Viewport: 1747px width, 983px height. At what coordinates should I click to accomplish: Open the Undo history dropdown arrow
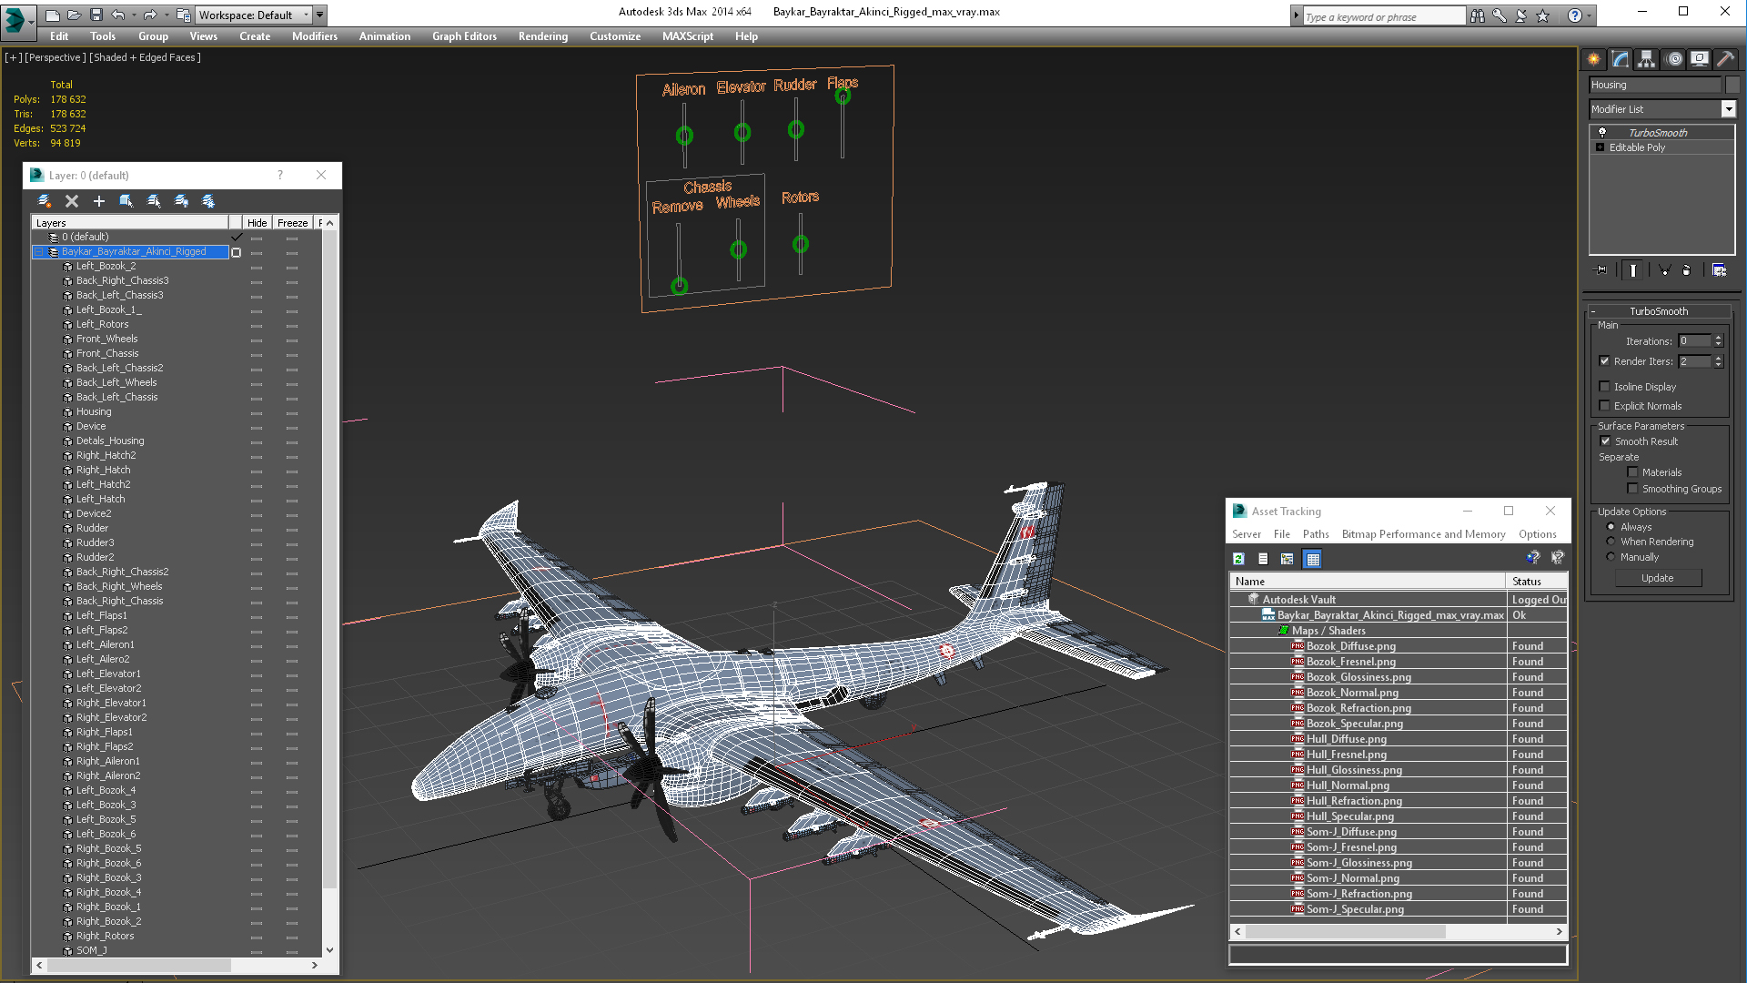tap(133, 15)
